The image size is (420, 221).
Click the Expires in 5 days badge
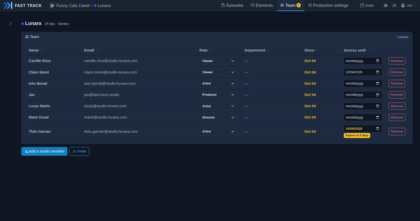click(357, 135)
